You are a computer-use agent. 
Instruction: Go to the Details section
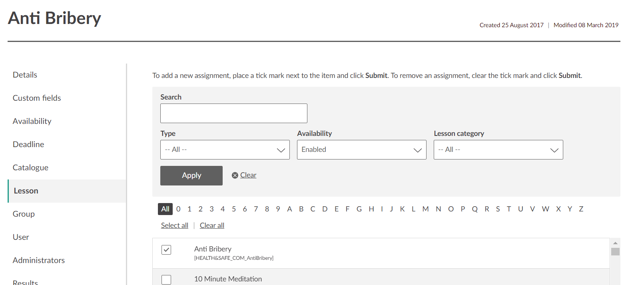pyautogui.click(x=25, y=75)
